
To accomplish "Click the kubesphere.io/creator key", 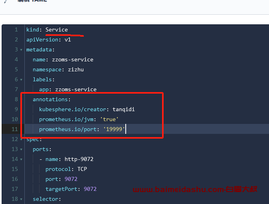I will click(x=73, y=109).
